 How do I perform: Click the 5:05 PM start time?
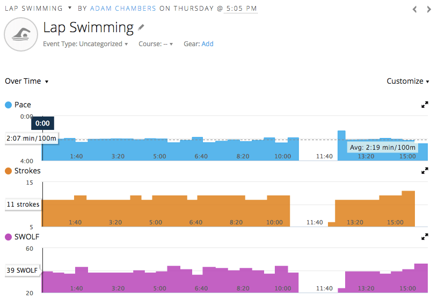pos(240,9)
